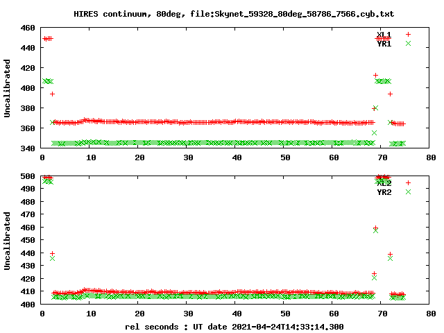Click the y-axis tick label 490
This screenshot has height=333, width=444.
point(28,189)
